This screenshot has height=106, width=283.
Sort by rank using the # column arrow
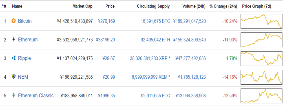pyautogui.click(x=4, y=6)
